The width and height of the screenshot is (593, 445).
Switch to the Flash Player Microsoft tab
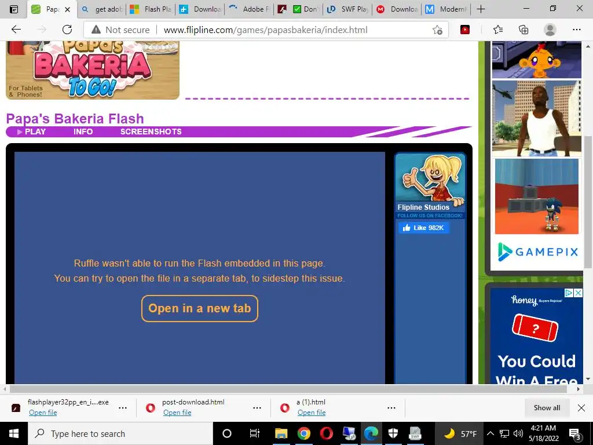[150, 9]
